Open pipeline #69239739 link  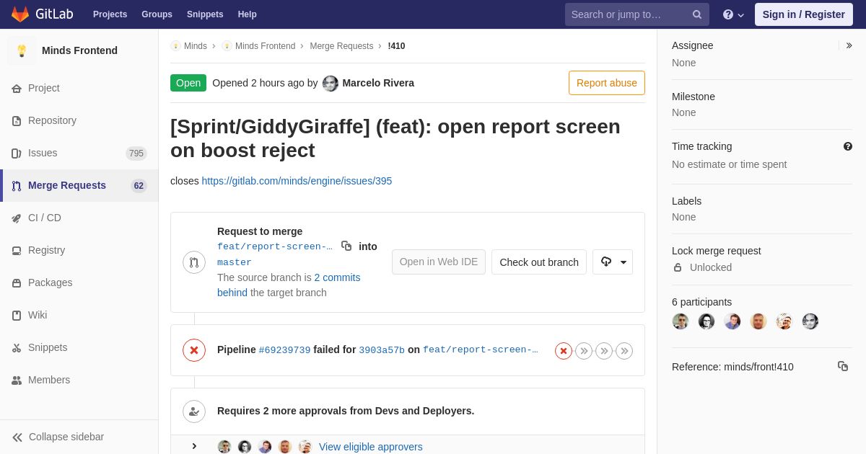pyautogui.click(x=284, y=350)
